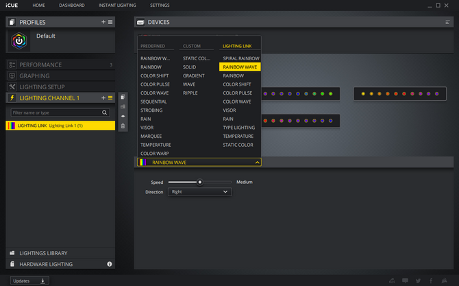The height and width of the screenshot is (286, 459).
Task: Adjust the Speed slider handle
Action: (x=199, y=182)
